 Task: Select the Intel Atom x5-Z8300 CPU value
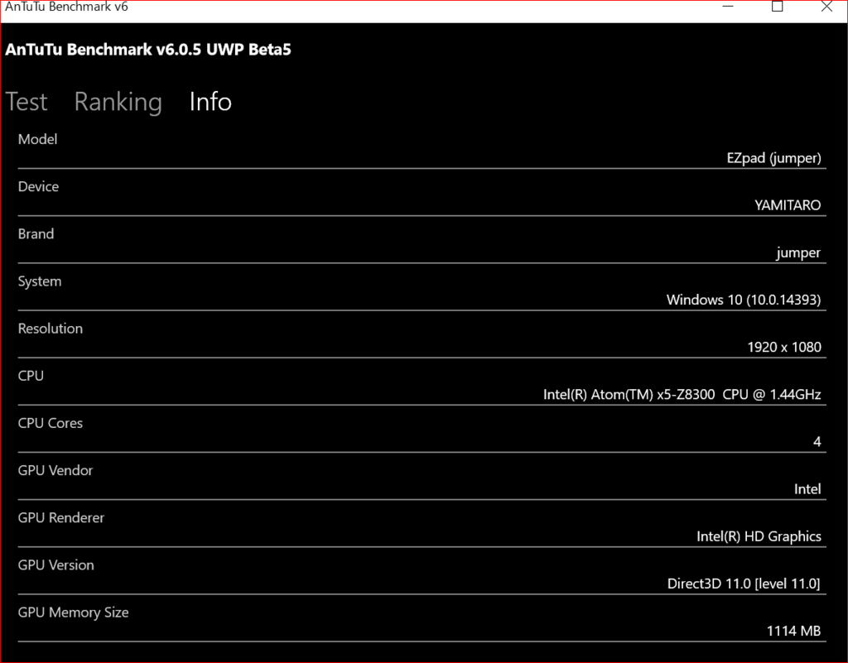click(x=682, y=395)
